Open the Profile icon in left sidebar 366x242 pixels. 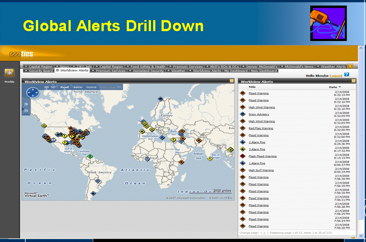click(9, 73)
